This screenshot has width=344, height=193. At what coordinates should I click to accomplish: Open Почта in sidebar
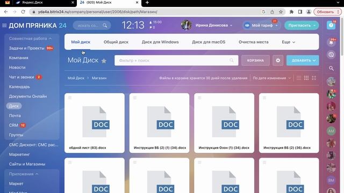[15, 116]
